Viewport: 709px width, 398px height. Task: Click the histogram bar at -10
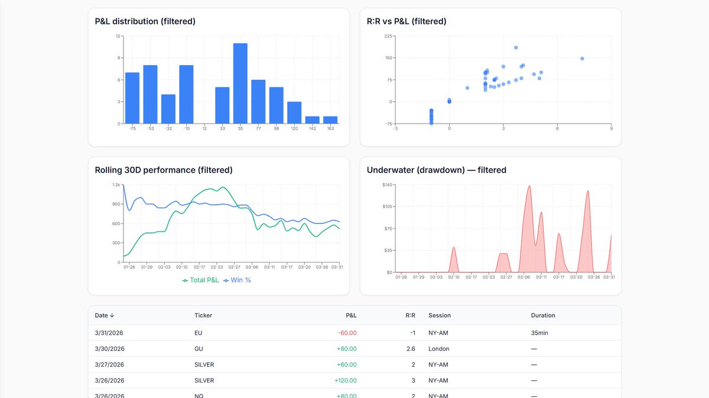[186, 95]
